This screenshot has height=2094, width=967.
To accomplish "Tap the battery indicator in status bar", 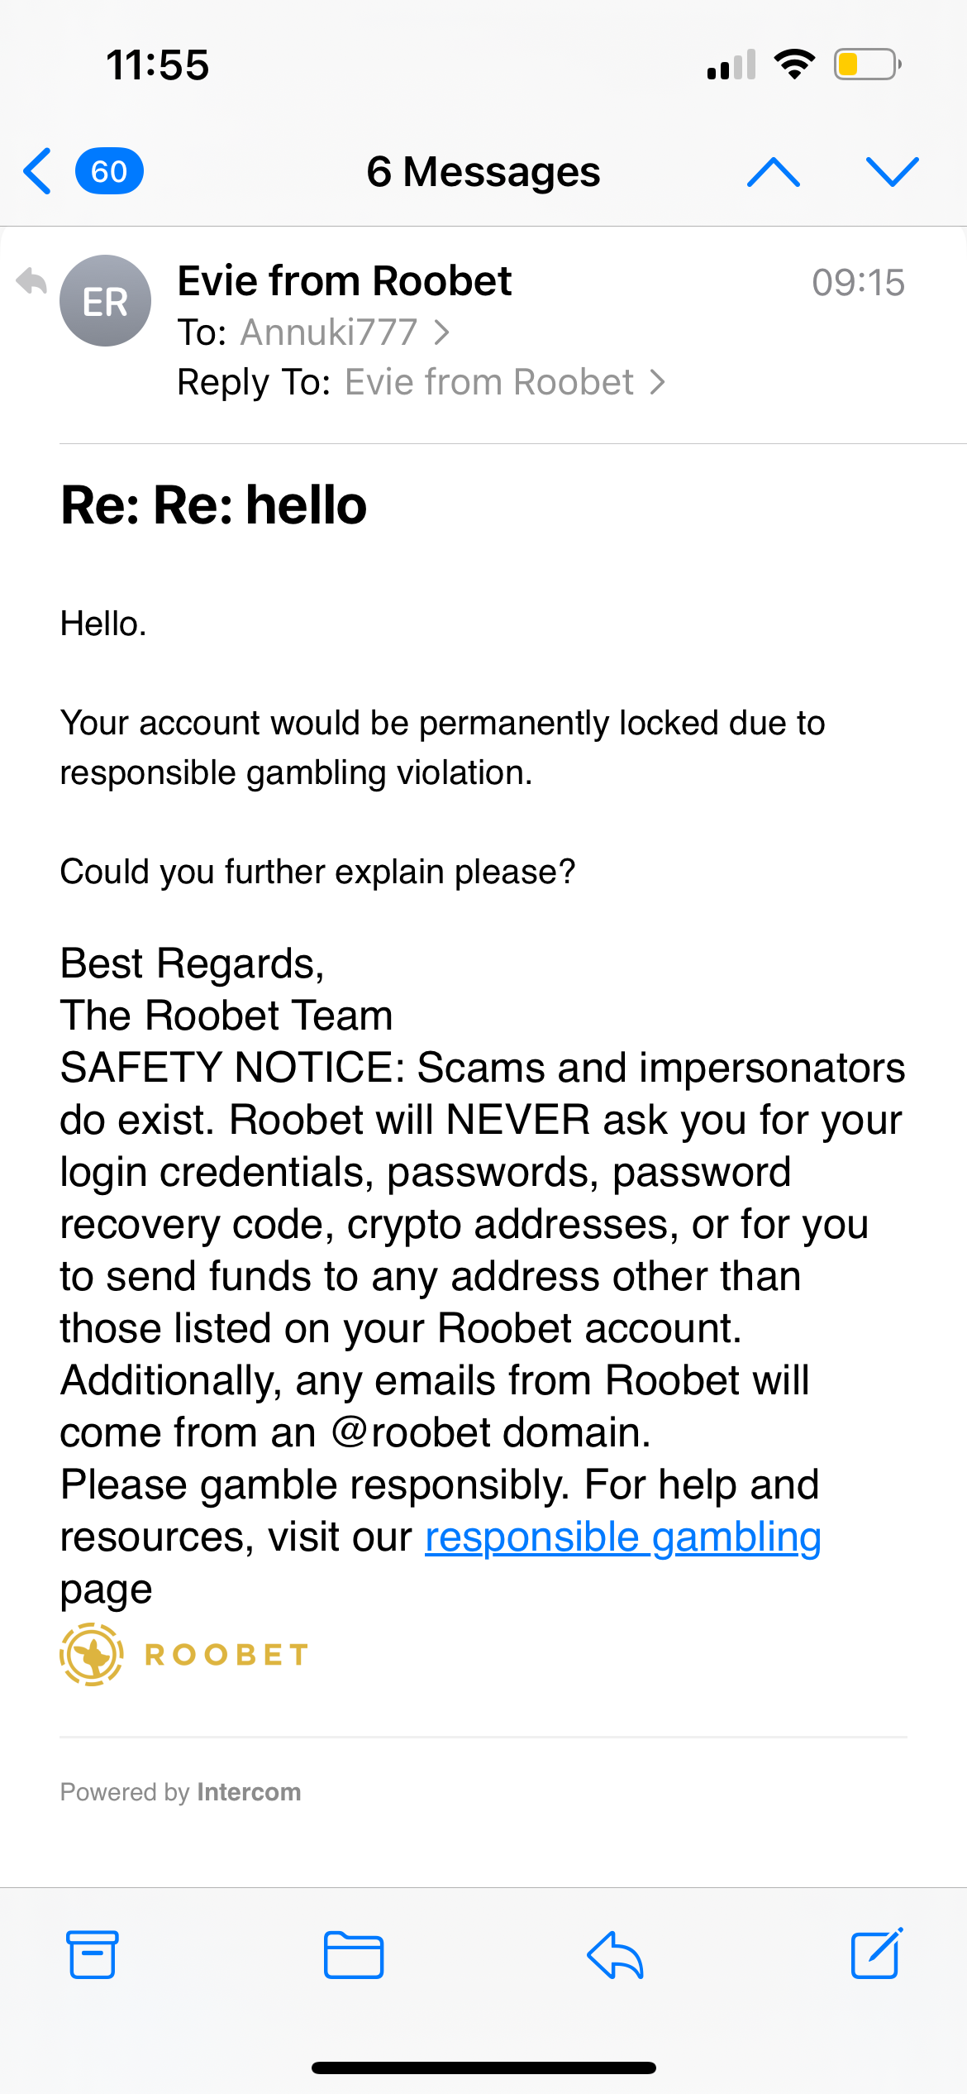I will (x=866, y=65).
